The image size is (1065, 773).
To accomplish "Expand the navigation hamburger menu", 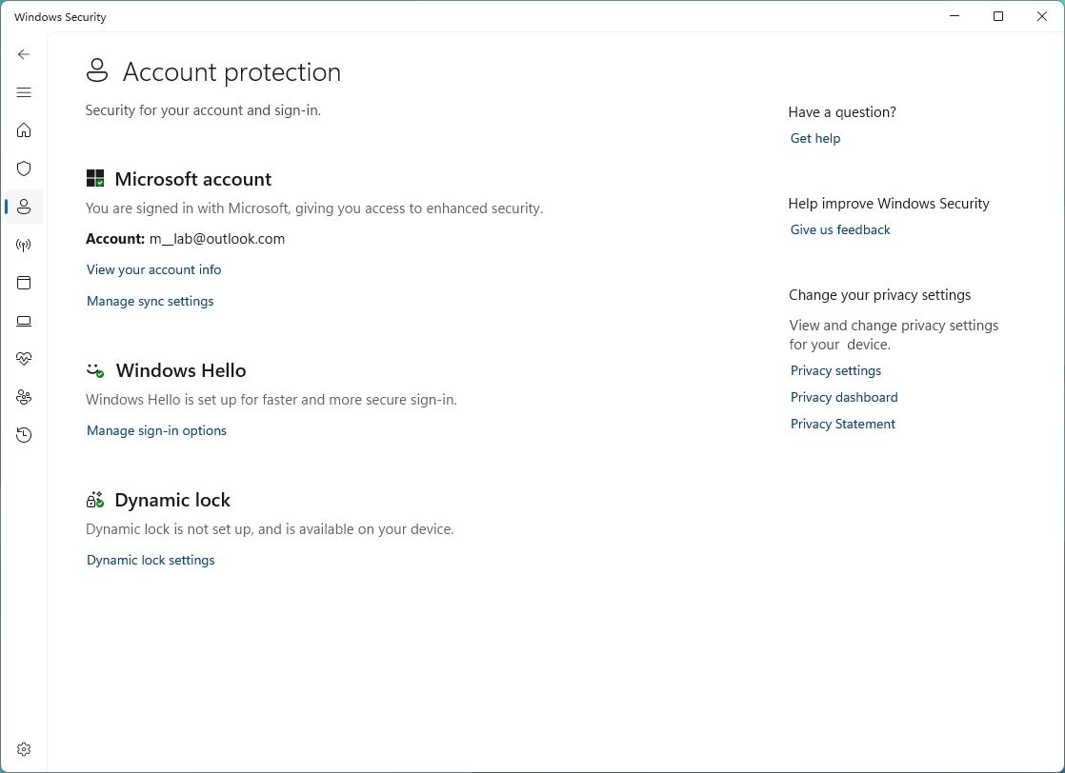I will point(24,92).
